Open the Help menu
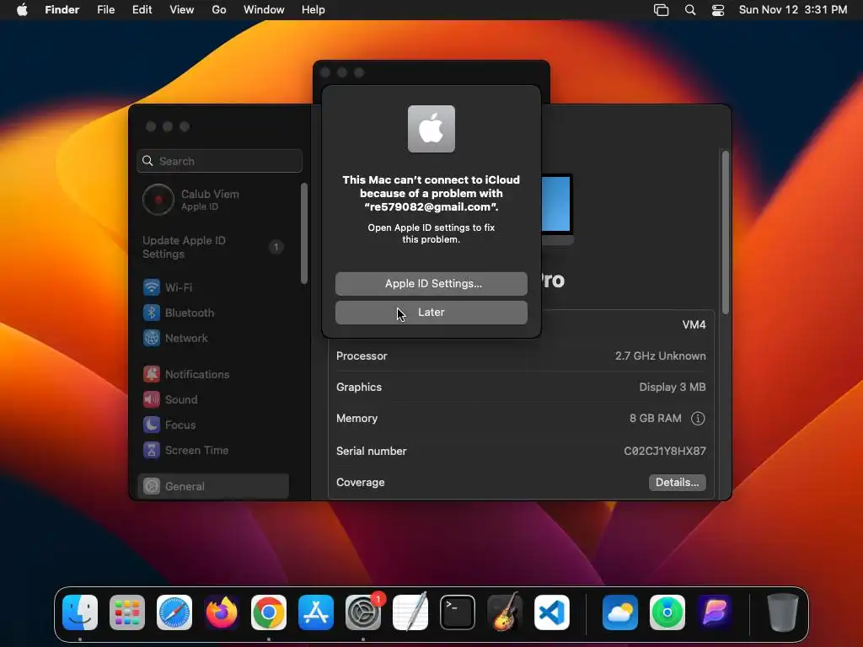Viewport: 863px width, 647px height. (314, 10)
